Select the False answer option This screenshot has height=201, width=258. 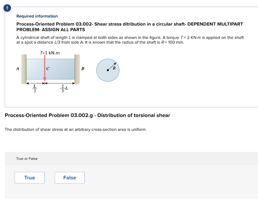coord(70,177)
